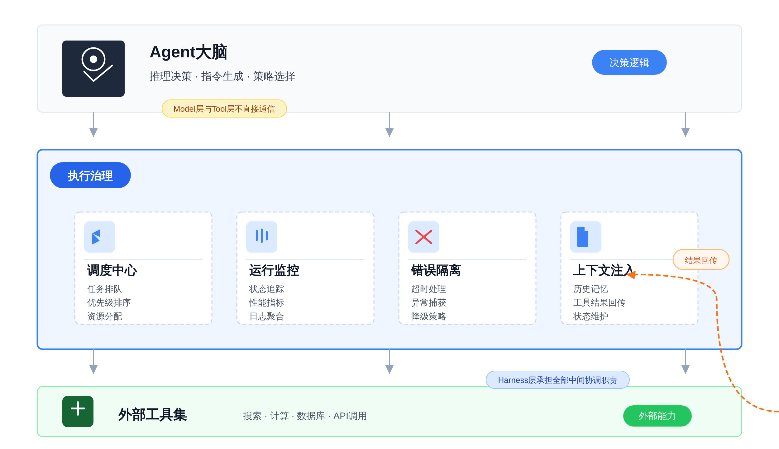Click the 搜索·计算·数据库·API调用 subtitle
This screenshot has width=779, height=449.
tap(304, 416)
